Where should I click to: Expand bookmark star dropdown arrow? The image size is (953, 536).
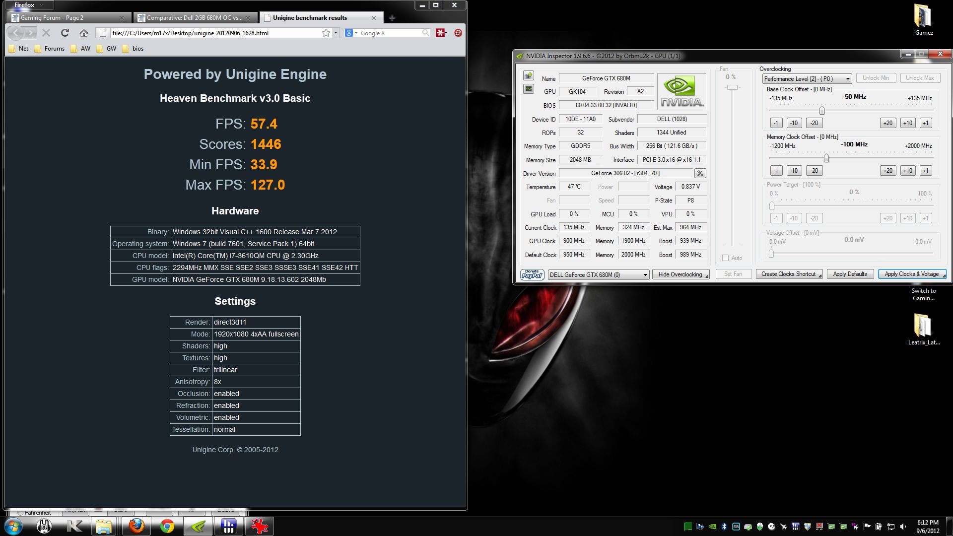pyautogui.click(x=336, y=33)
